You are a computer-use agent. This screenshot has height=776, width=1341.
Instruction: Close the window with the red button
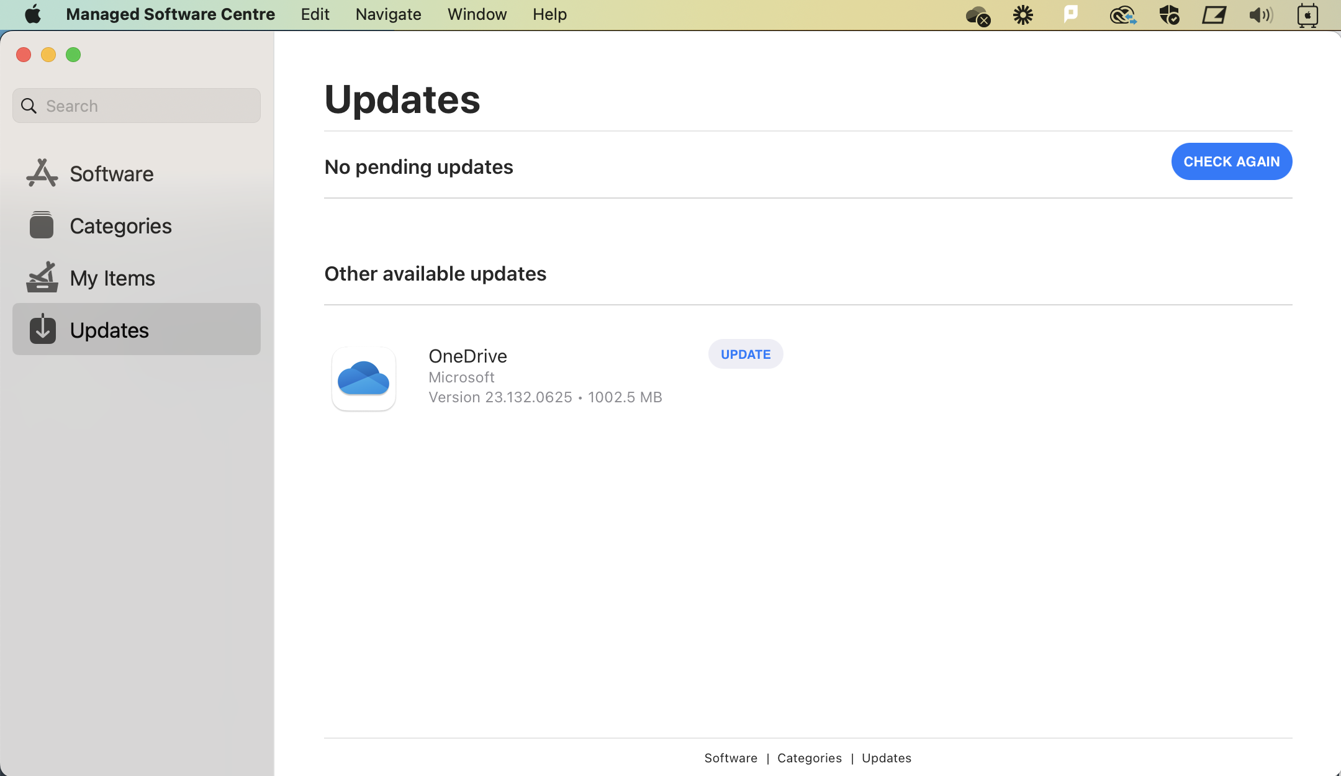coord(24,55)
